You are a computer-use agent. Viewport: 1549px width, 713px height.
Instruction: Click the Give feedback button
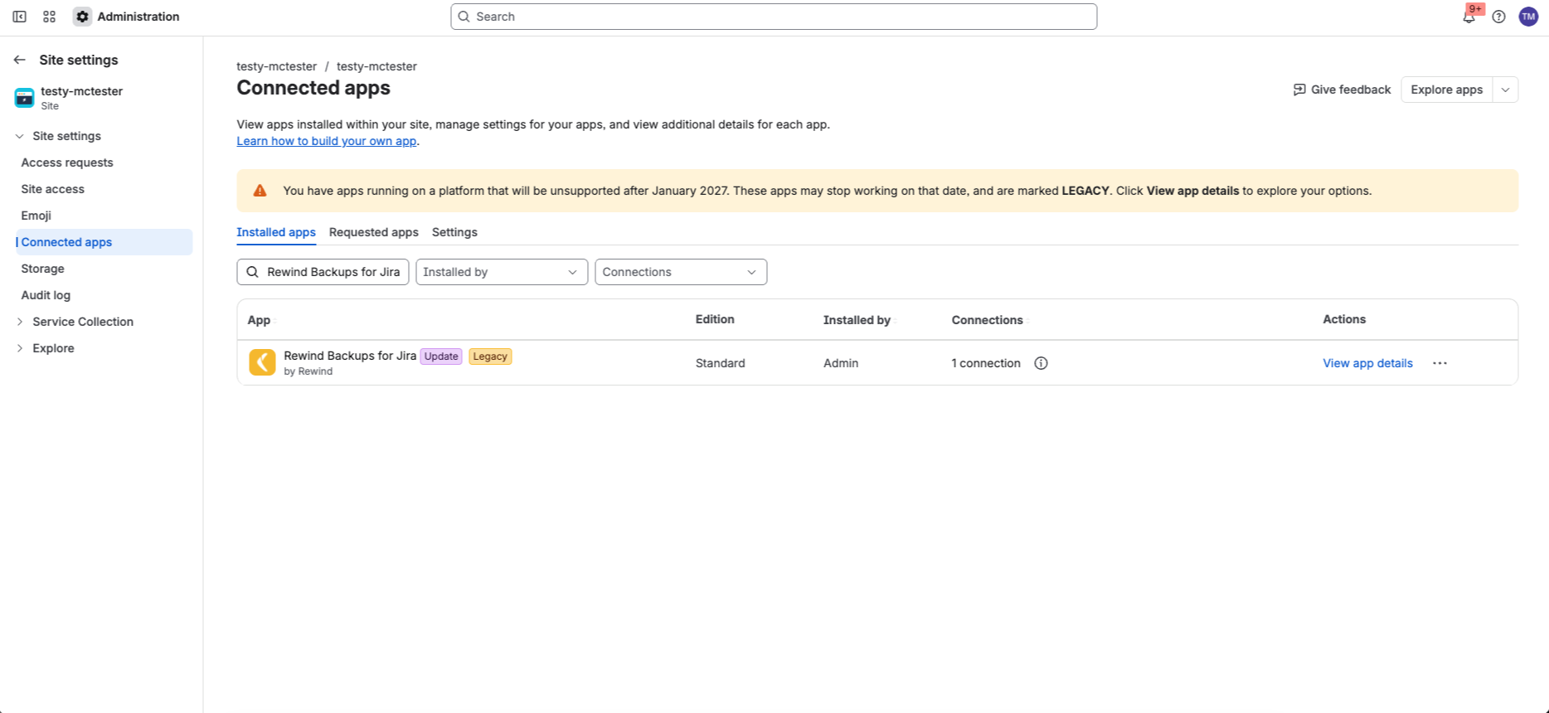click(1342, 90)
